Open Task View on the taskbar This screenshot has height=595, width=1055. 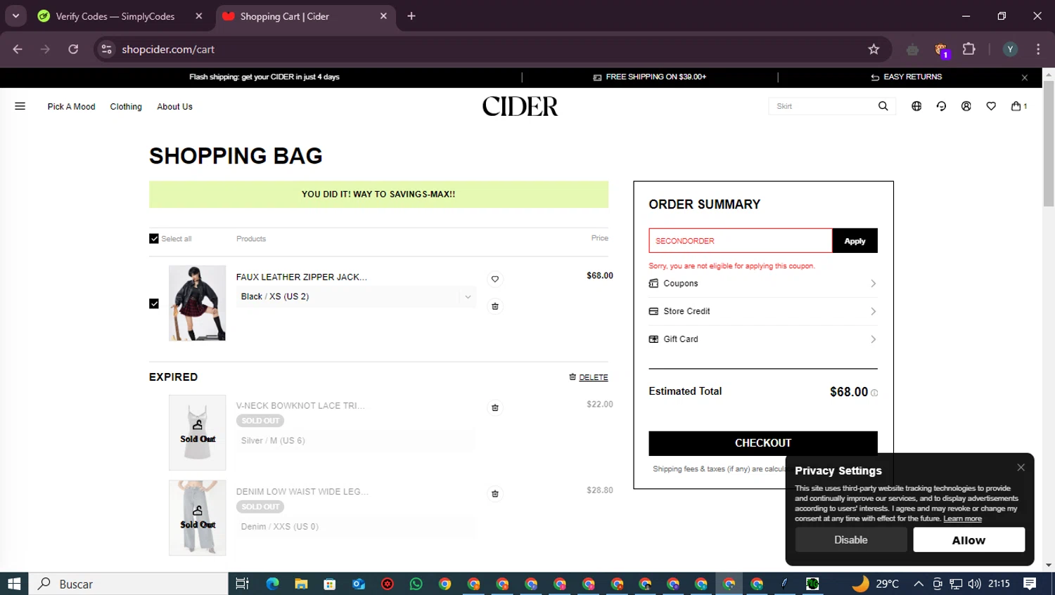click(x=242, y=584)
